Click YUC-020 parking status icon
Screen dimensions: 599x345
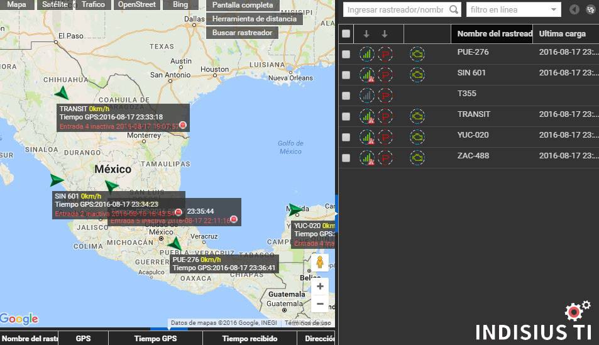coord(385,137)
